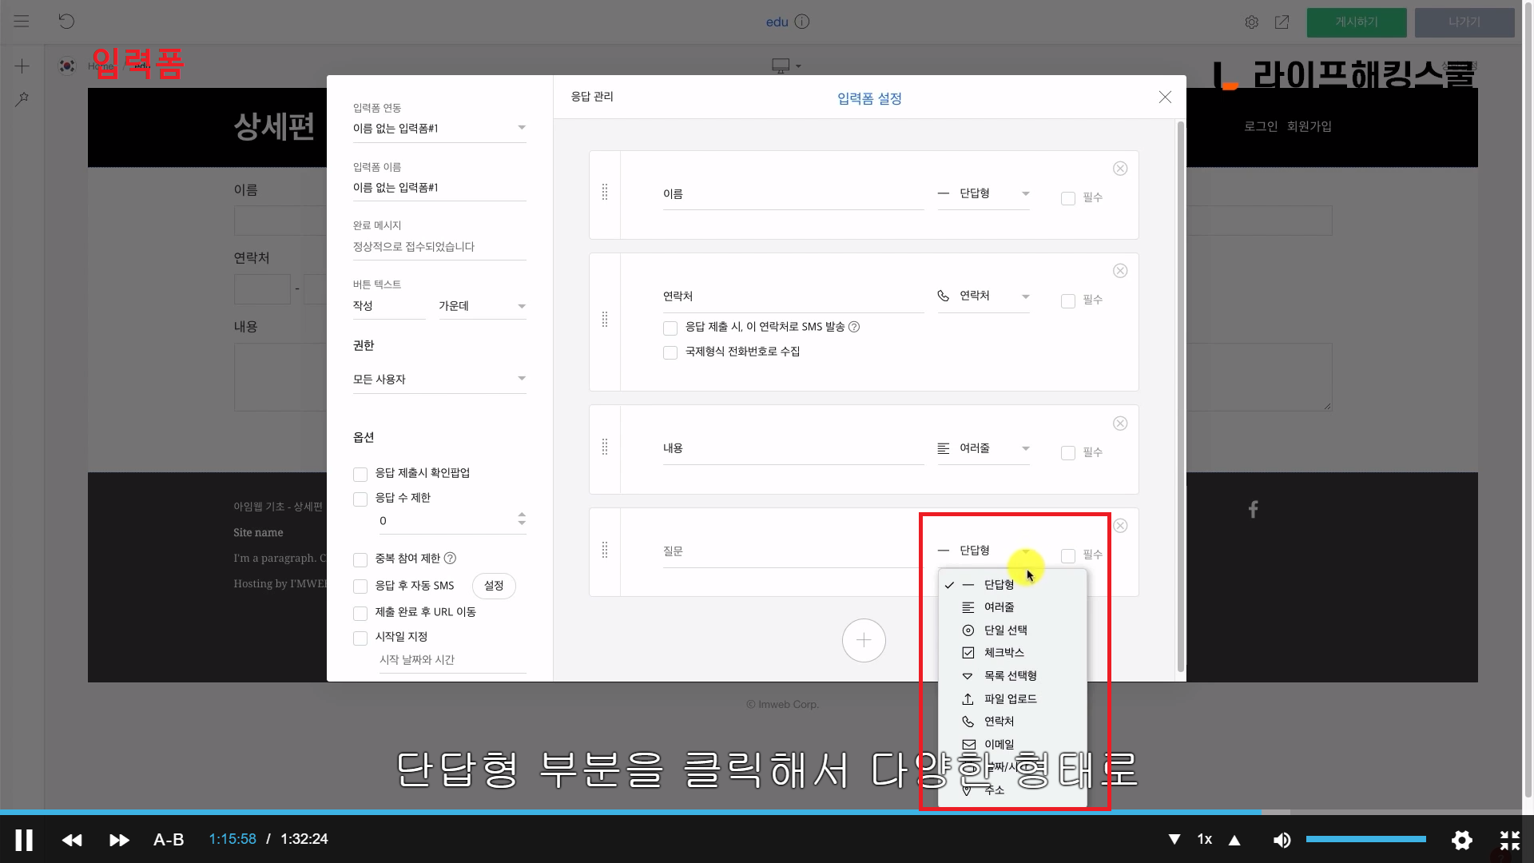The width and height of the screenshot is (1534, 863).
Task: Open video player settings gear
Action: tap(1461, 840)
